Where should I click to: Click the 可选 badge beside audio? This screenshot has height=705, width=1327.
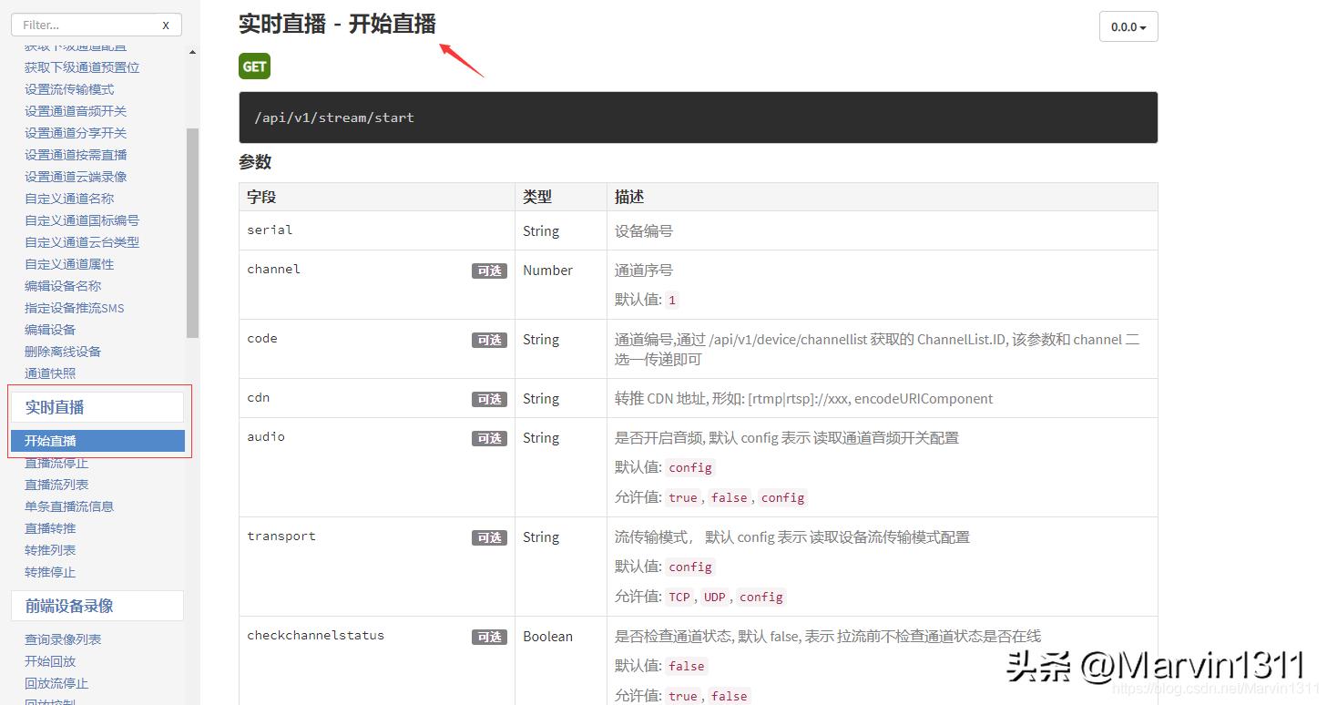pyautogui.click(x=489, y=438)
